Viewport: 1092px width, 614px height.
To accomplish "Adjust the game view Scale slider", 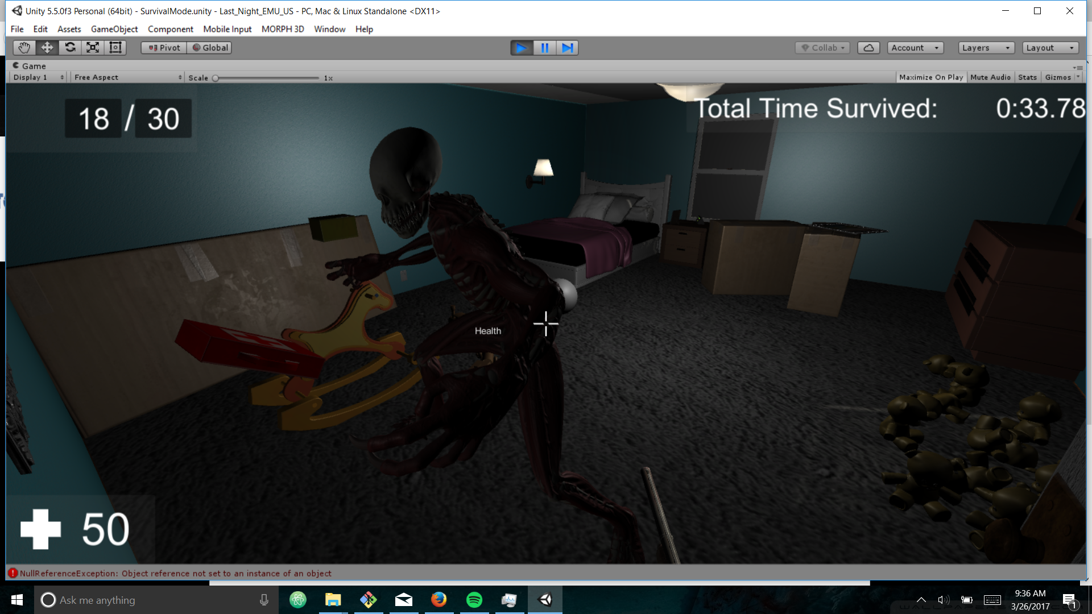I will tap(266, 78).
